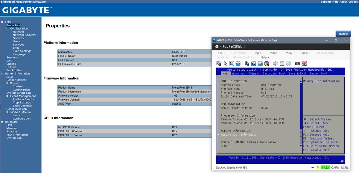Collapse the vKVM & vMedia subtree toggle

8,112
